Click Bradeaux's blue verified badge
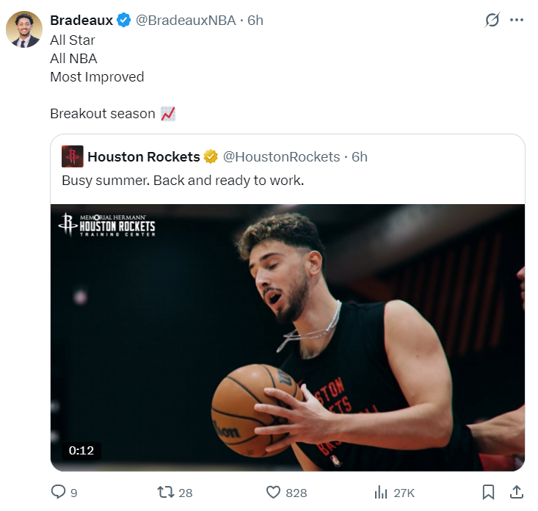The width and height of the screenshot is (538, 511). pos(124,21)
